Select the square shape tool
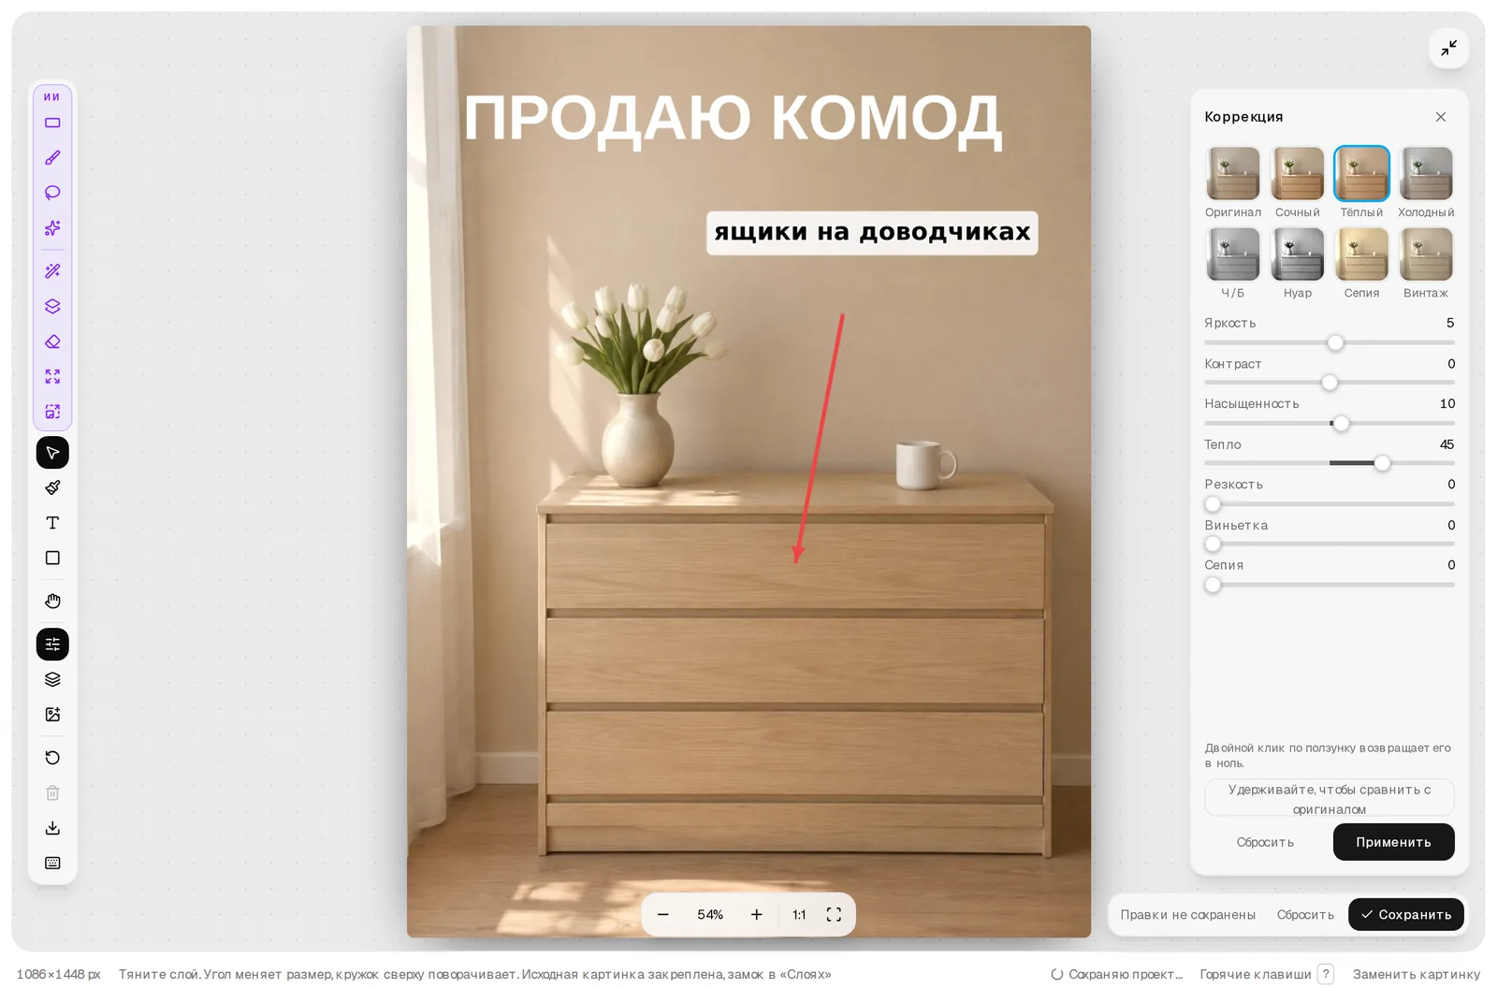 point(52,558)
